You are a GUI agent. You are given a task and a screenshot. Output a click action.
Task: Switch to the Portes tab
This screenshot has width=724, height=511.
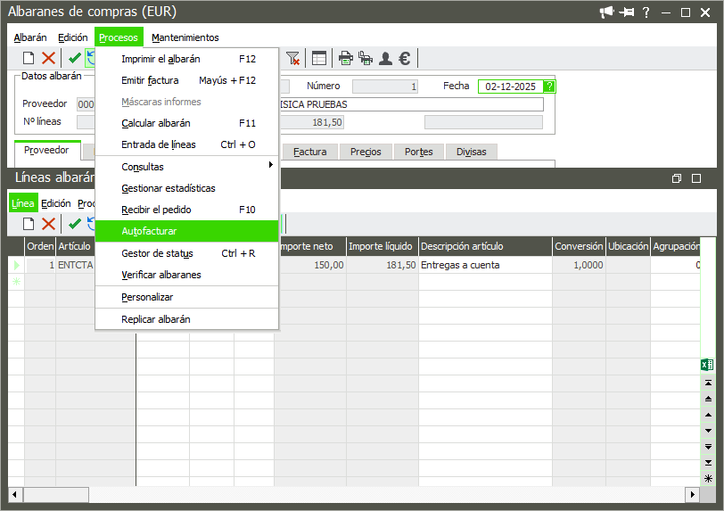[418, 152]
